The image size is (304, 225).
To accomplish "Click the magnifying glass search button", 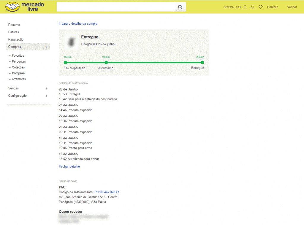I will 180,7.
